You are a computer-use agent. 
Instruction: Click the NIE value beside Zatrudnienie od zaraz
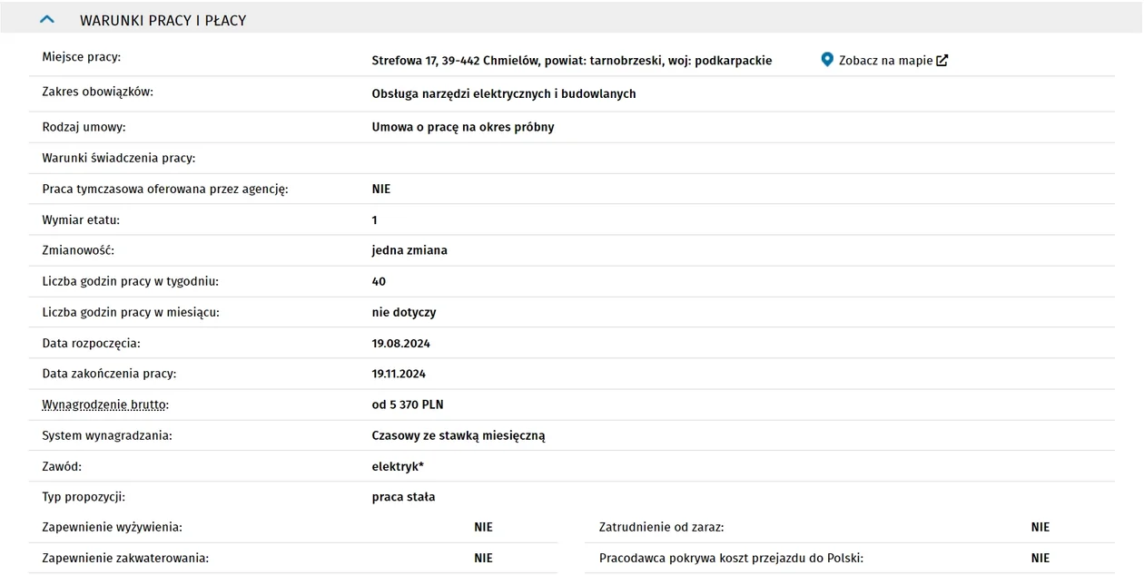click(1040, 527)
